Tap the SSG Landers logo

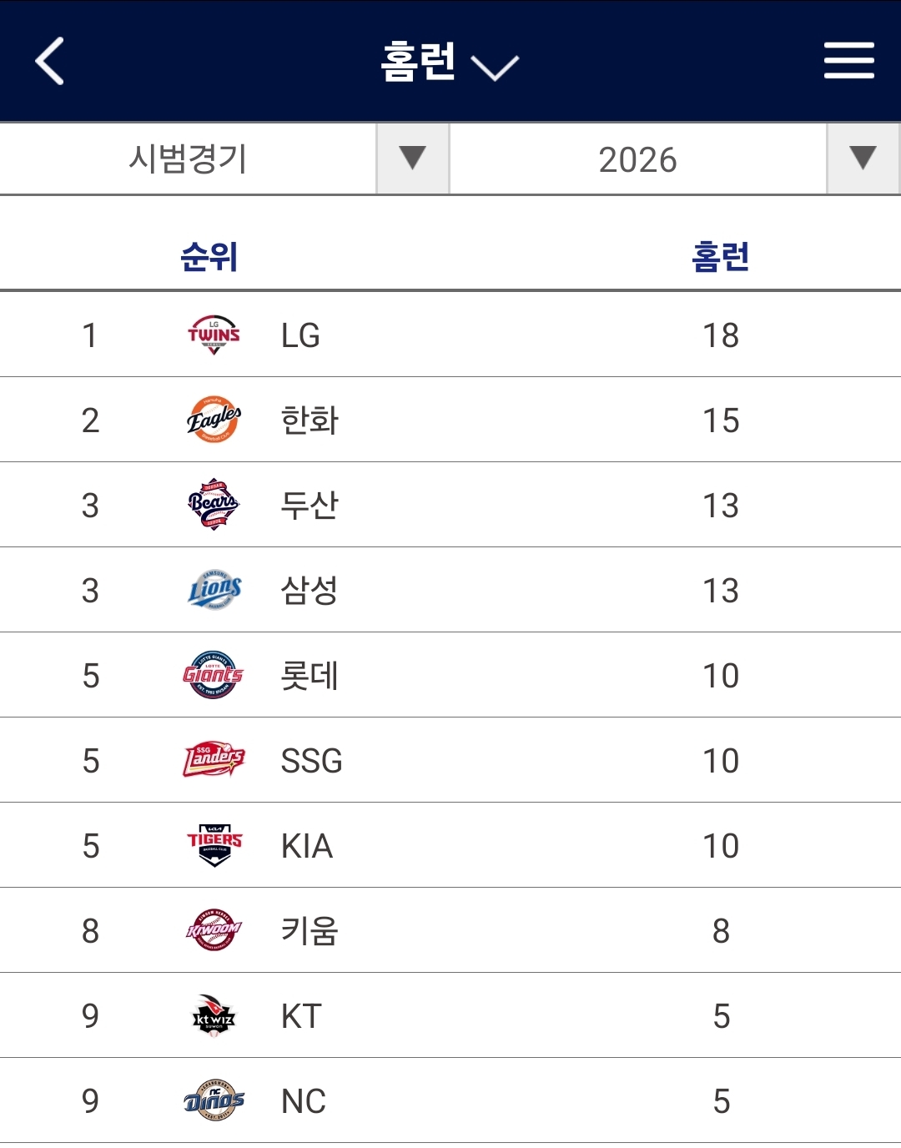214,761
